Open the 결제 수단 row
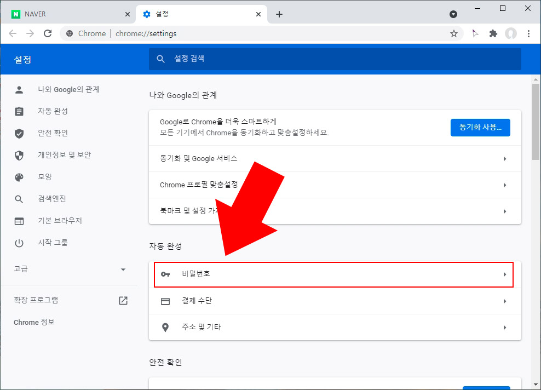This screenshot has width=541, height=390. pos(335,301)
